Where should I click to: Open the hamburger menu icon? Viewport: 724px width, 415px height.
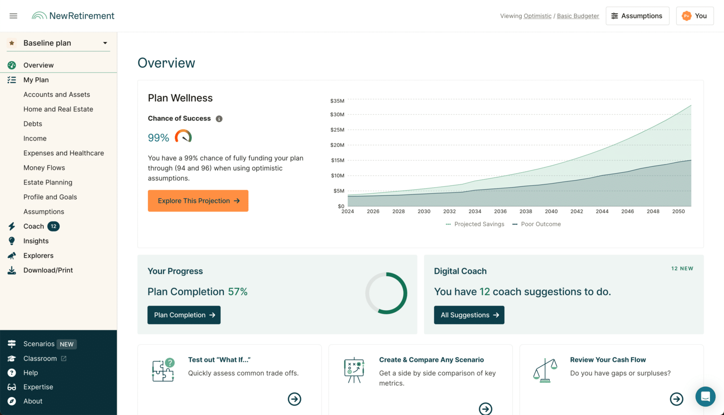(13, 16)
